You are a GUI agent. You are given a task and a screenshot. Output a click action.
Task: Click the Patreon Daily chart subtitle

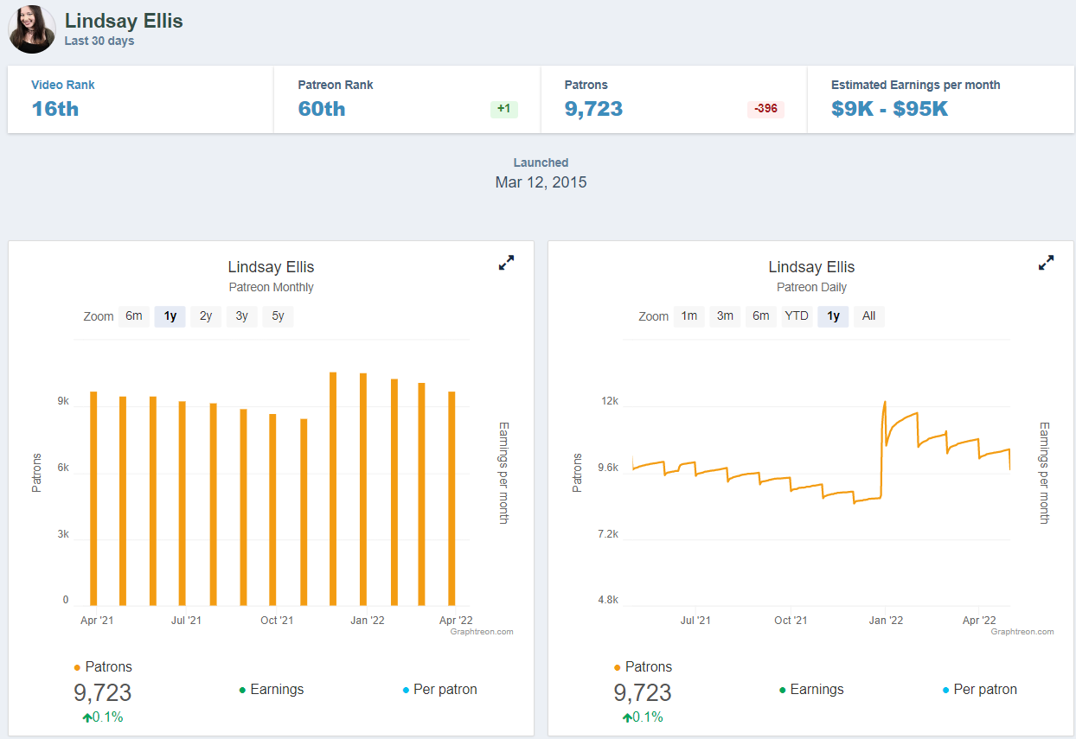coord(811,287)
